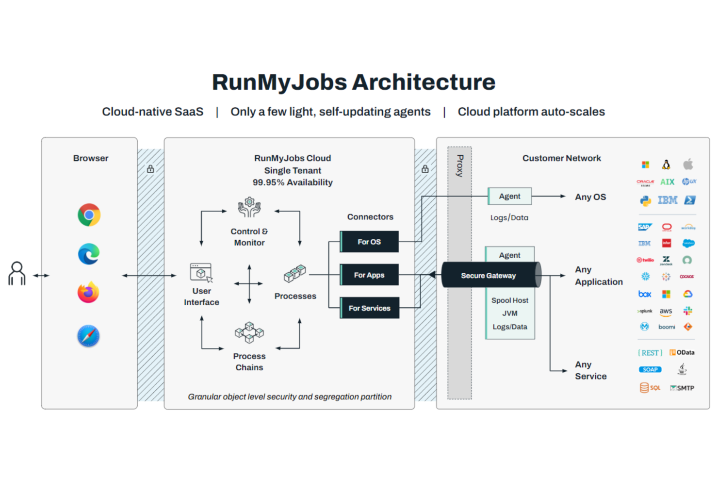Click the Oracle Solaris logo

(x=645, y=182)
